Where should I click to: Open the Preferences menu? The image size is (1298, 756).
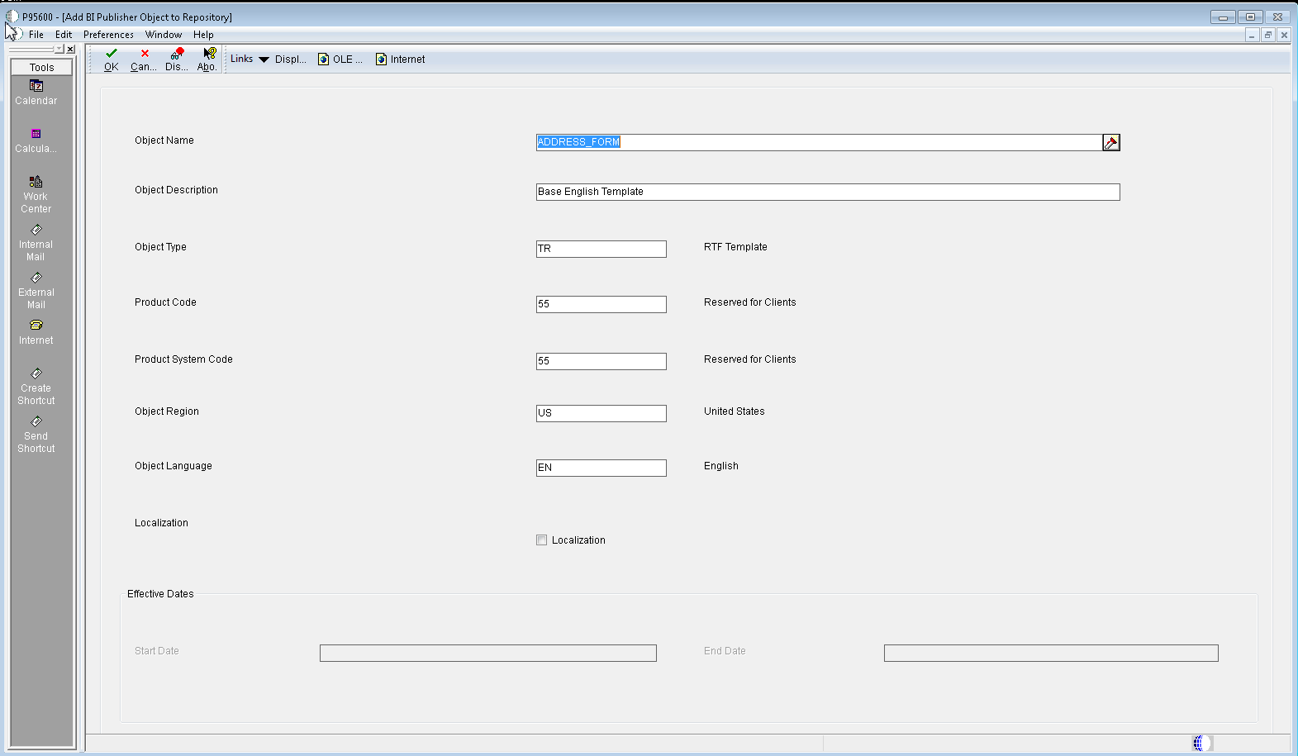[x=108, y=35]
